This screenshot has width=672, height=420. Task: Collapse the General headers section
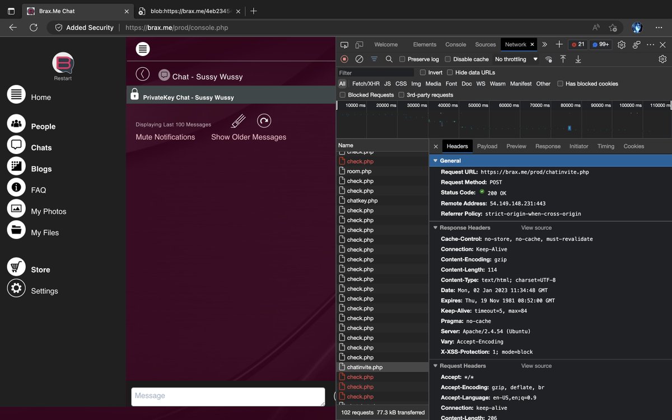(x=435, y=161)
